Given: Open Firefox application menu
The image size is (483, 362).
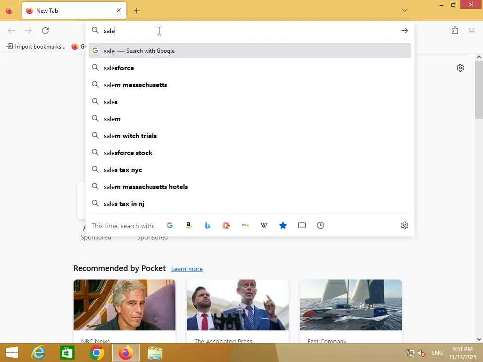Looking at the screenshot, I should point(472,30).
